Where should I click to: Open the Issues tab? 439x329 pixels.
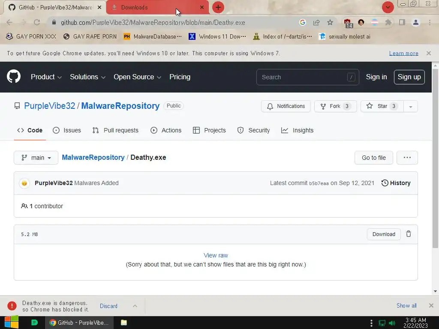[67, 130]
